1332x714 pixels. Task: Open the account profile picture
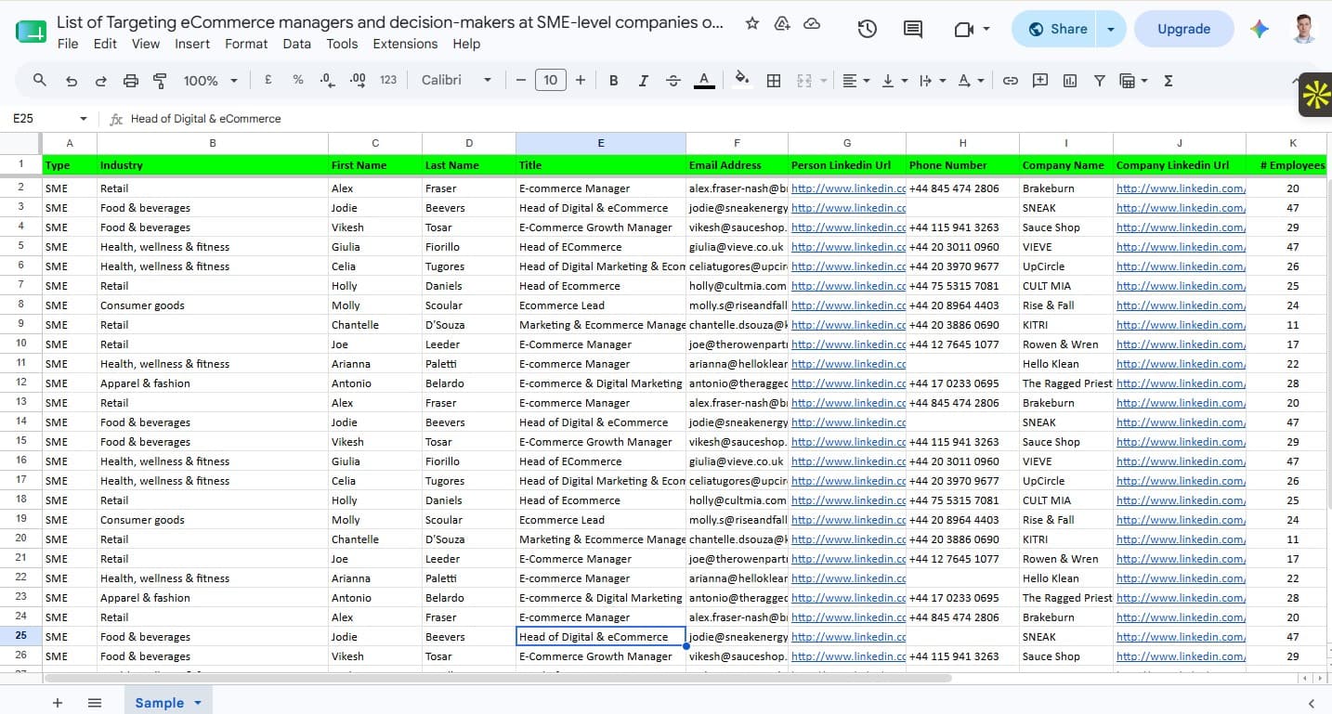1305,29
